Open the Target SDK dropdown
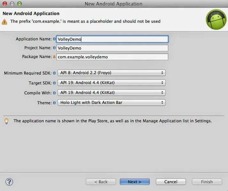 (x=111, y=82)
